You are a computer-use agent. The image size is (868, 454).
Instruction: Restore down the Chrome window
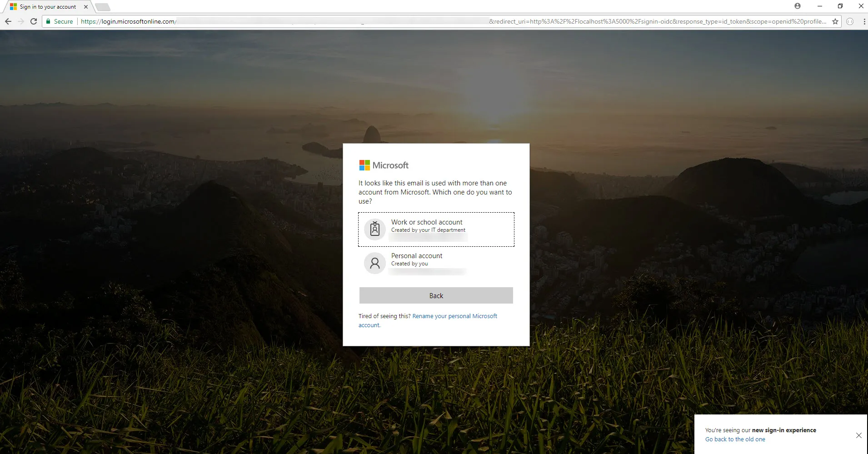point(840,6)
